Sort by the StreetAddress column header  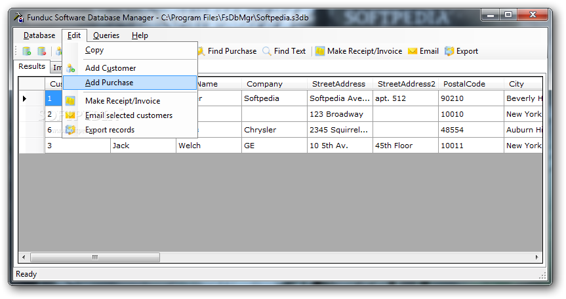340,84
